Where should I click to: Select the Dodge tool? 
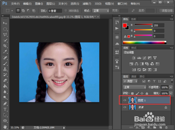tap(5, 97)
